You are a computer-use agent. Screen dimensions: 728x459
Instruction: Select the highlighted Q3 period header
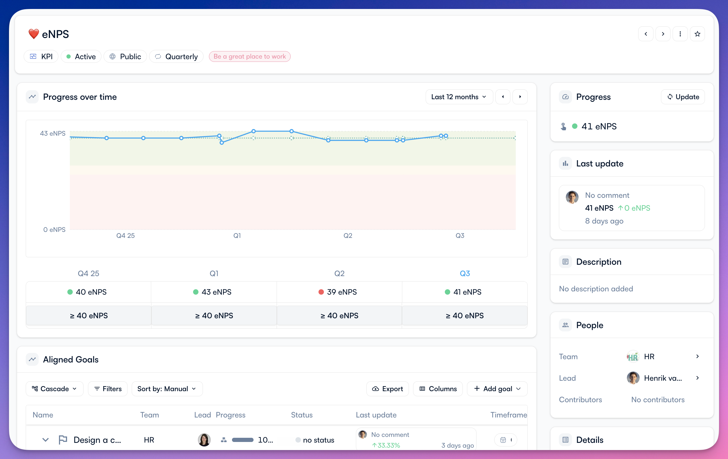pos(465,273)
